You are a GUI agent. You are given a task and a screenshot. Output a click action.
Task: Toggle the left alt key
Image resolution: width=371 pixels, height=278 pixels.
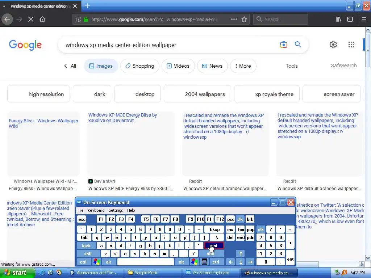point(108,262)
